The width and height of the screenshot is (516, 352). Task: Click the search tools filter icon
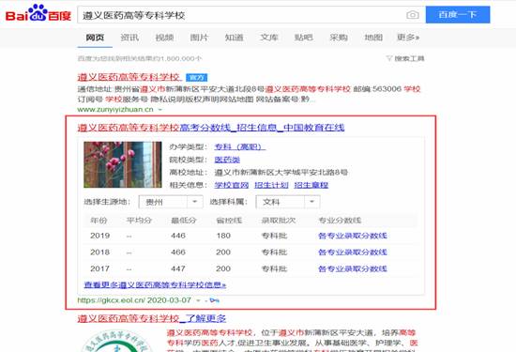(x=389, y=58)
